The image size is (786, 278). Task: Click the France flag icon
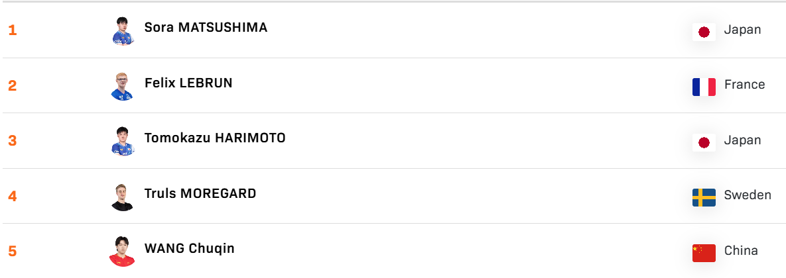pos(704,87)
